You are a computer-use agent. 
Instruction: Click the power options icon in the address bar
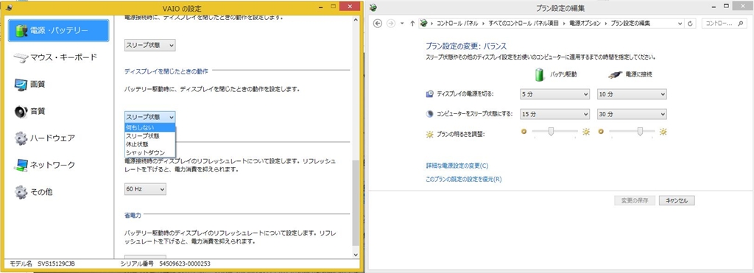(x=423, y=24)
